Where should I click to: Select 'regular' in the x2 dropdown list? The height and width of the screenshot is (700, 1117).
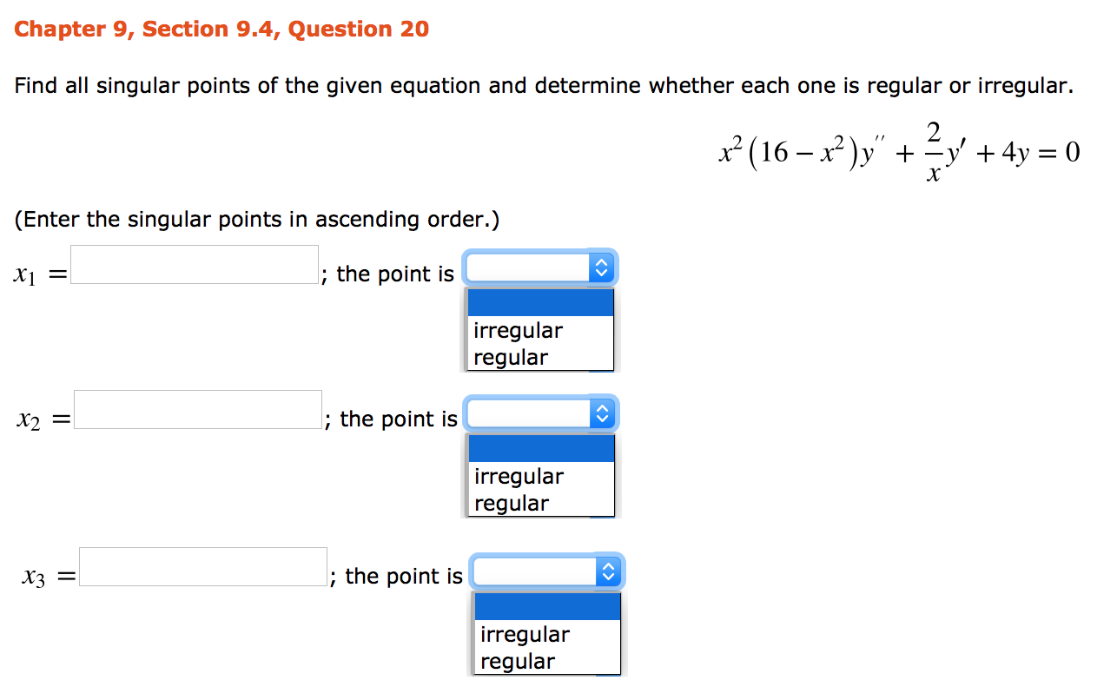[511, 502]
